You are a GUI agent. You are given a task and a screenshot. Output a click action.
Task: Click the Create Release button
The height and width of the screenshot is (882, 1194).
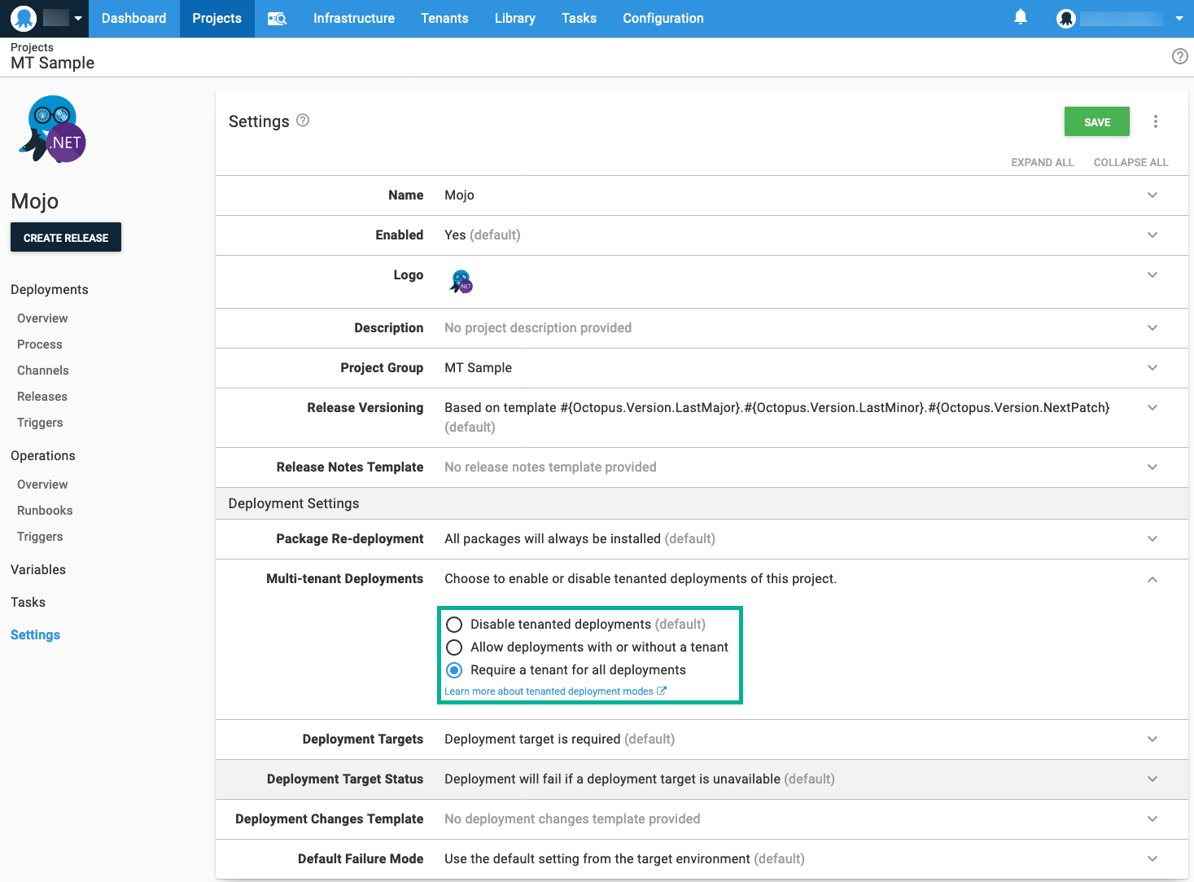click(x=66, y=238)
